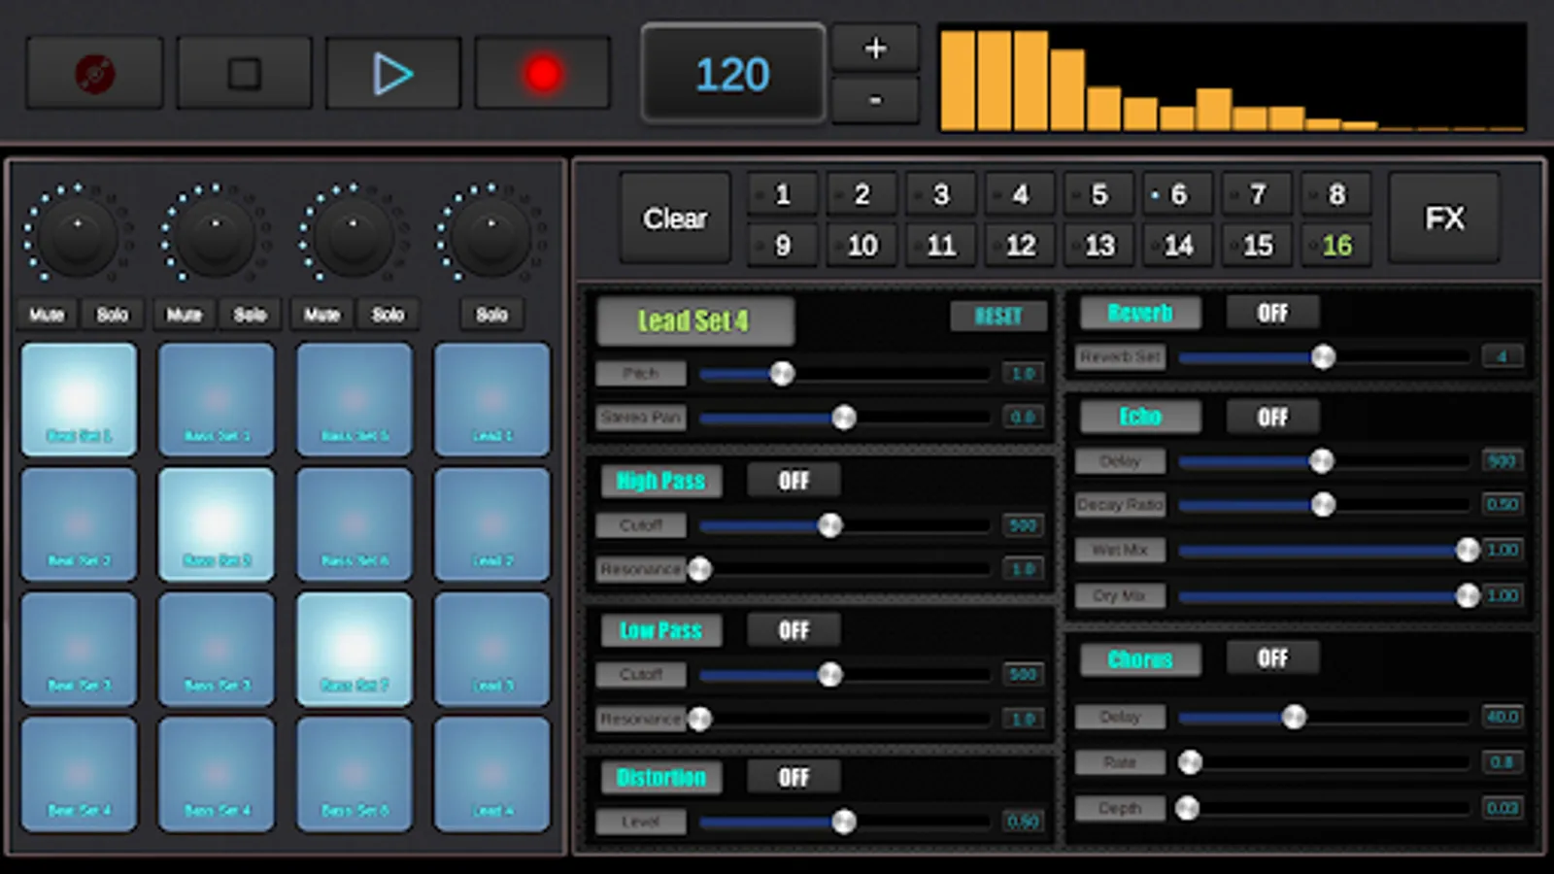
Task: Increase tempo with the plus stepper
Action: click(x=873, y=47)
